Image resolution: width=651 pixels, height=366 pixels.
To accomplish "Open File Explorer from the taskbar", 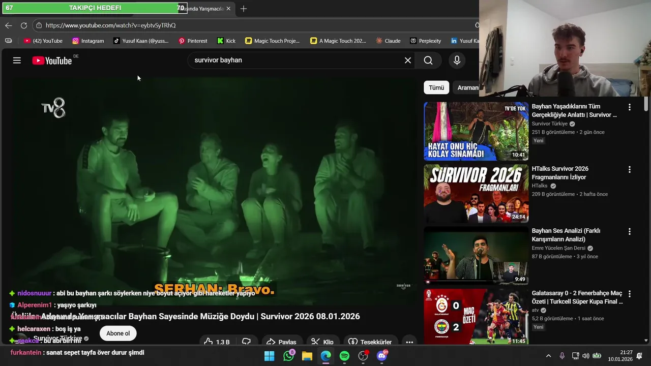I will point(307,356).
